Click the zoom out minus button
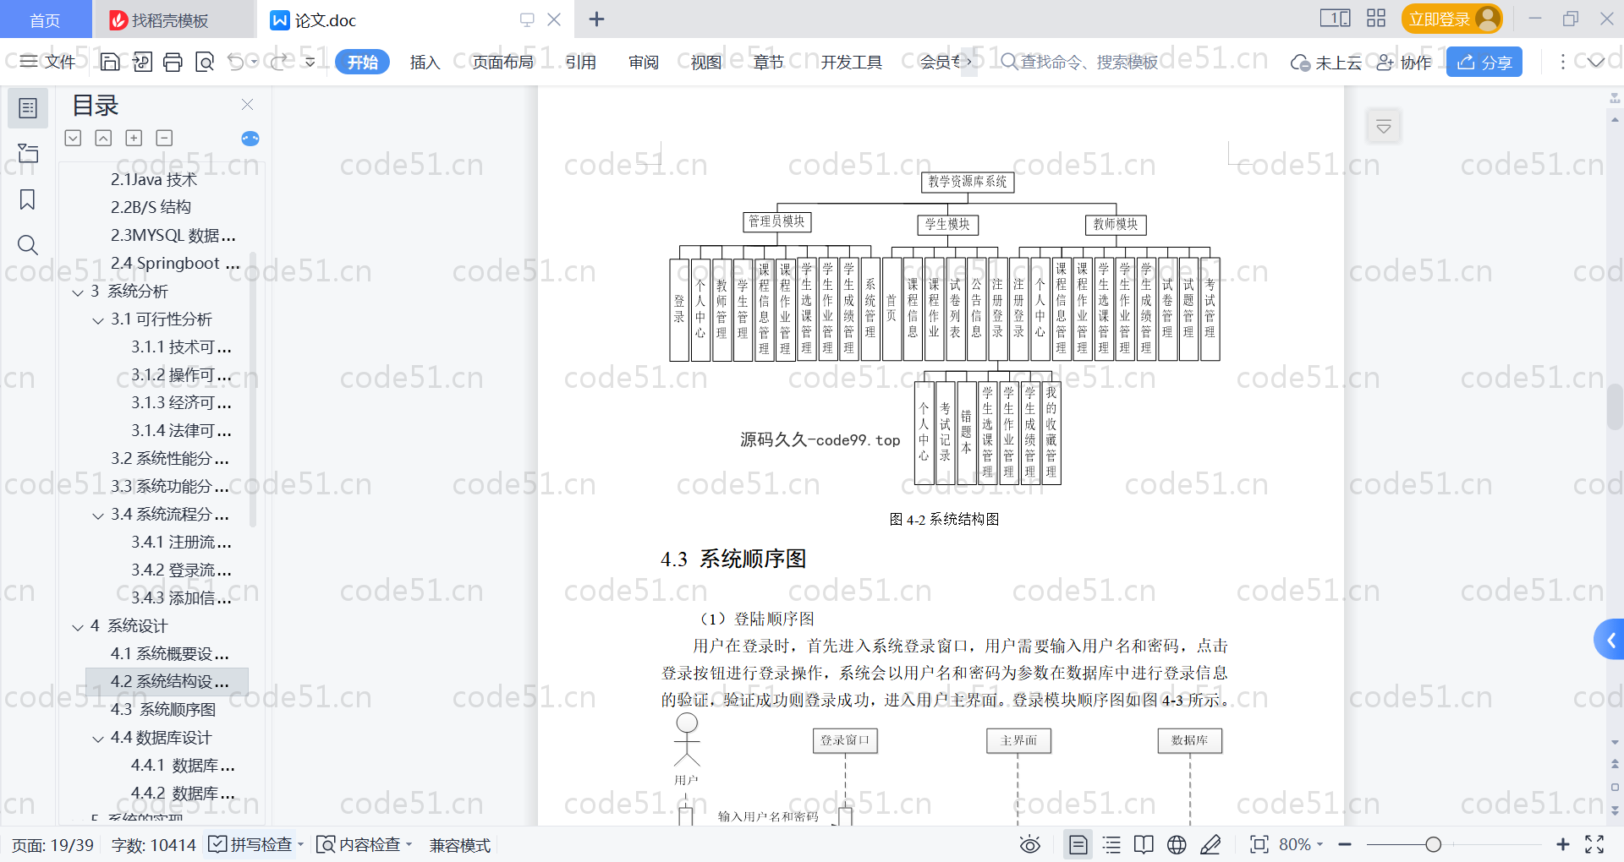 (x=1345, y=844)
